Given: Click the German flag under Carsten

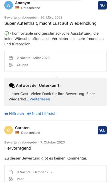Looking at the screenshot, I should point(17,133).
